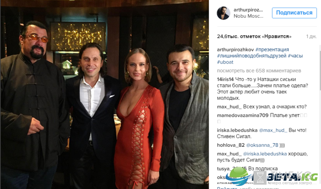Click the Zeta.kg globe logo
Screen dimensions: 321x189
click(x=238, y=176)
